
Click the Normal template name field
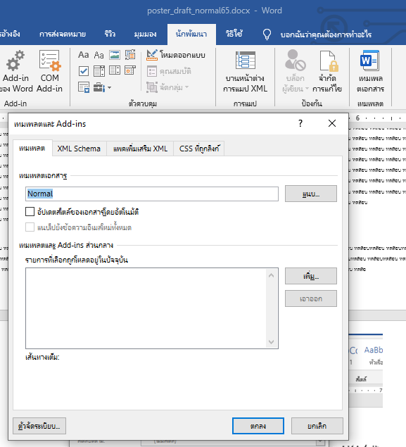click(x=152, y=194)
